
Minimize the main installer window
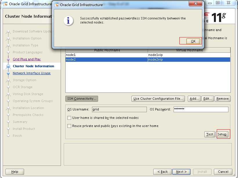pos(210,3)
